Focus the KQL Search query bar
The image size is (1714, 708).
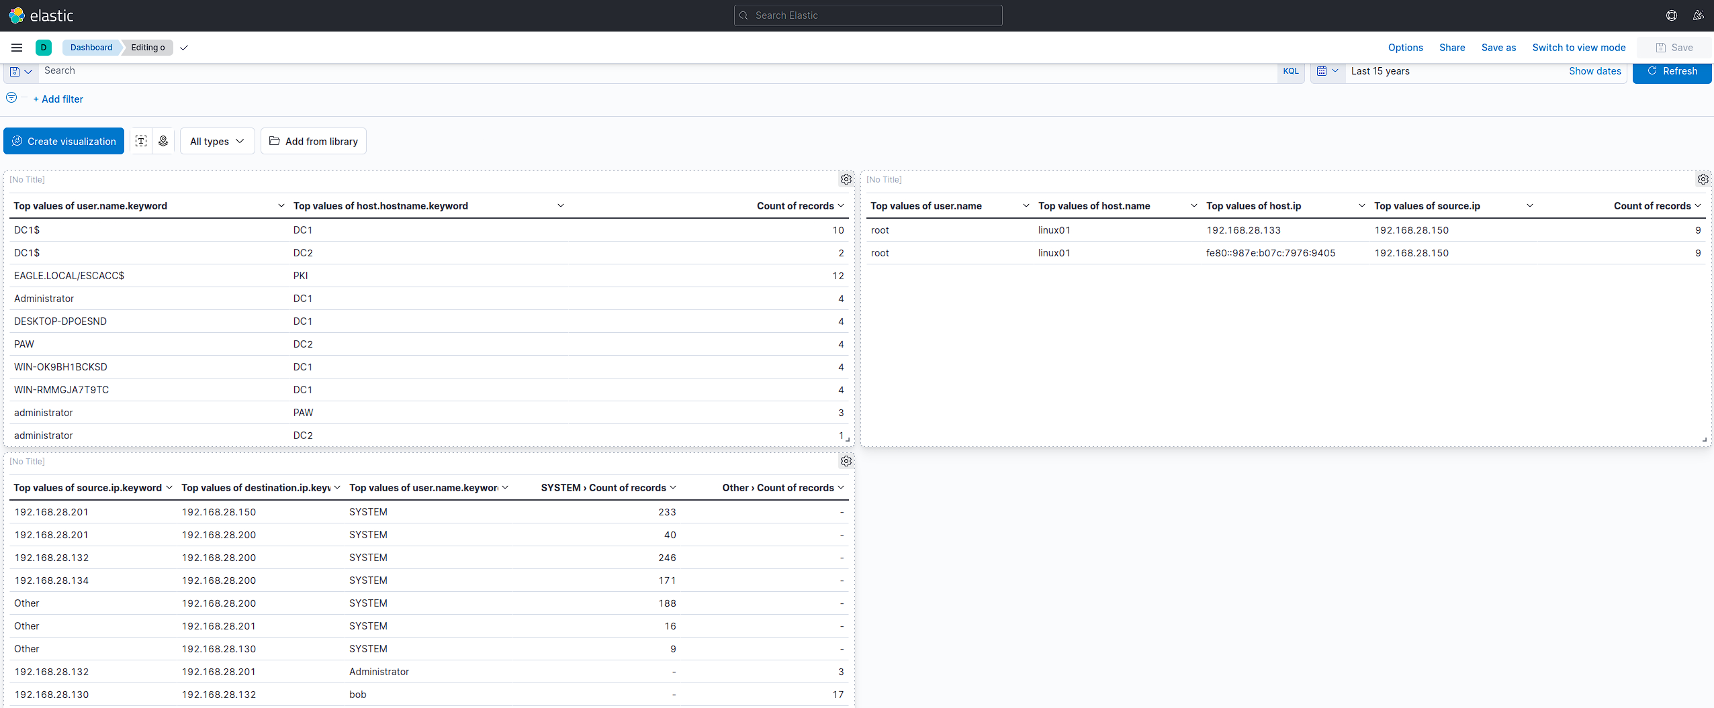point(658,71)
